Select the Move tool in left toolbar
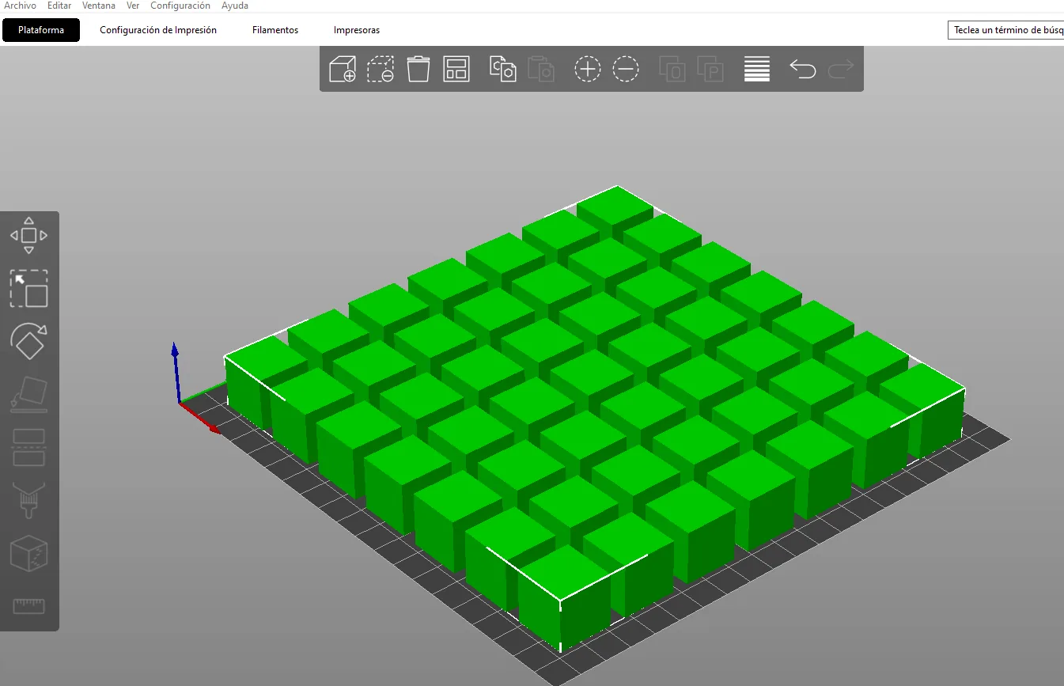 tap(28, 235)
